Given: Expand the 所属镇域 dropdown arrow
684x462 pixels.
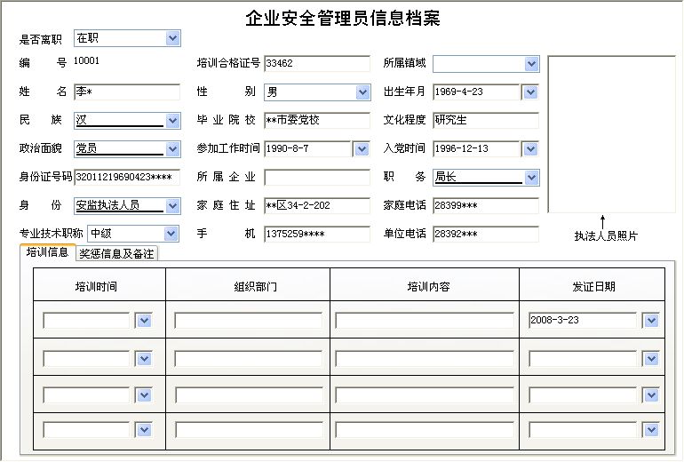Looking at the screenshot, I should tap(531, 64).
